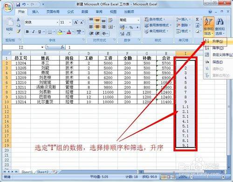Open the 删除 delete cells dropdown
233x182 pixels.
(183, 25)
